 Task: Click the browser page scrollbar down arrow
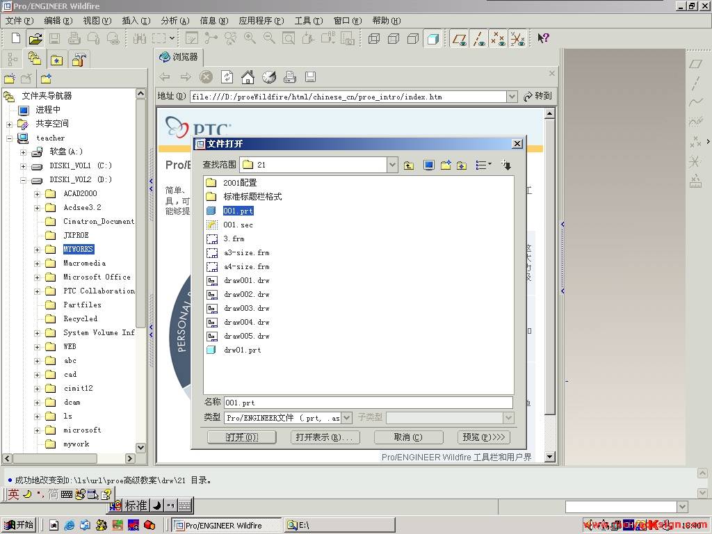pyautogui.click(x=549, y=457)
